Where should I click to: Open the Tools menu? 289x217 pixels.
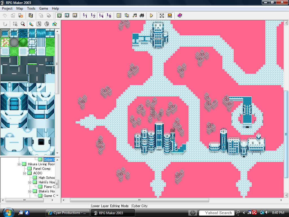[x=31, y=8]
